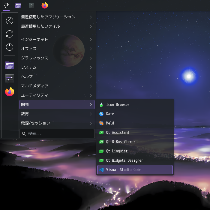
Task: Click chevron arrow beside オフィス
Action: coord(91,49)
